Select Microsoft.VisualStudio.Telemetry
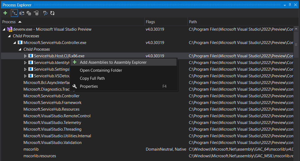The image size is (300, 161). (52, 123)
